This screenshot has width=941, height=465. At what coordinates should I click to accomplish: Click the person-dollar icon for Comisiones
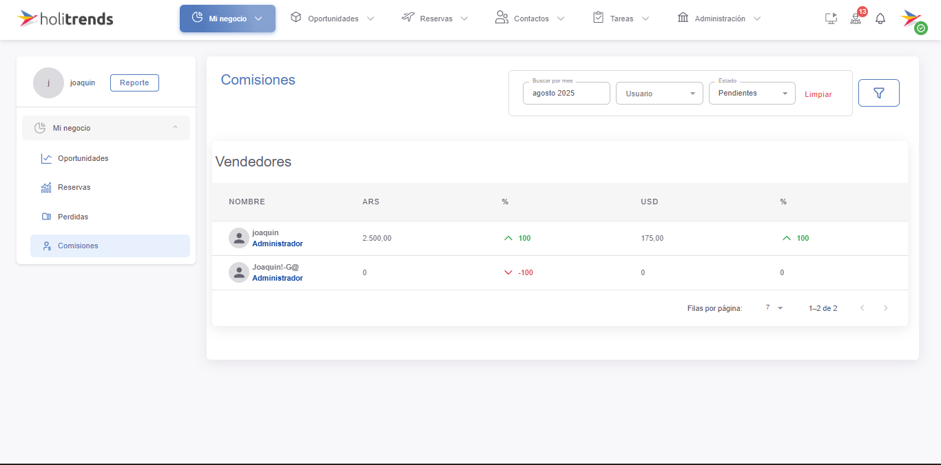(46, 246)
